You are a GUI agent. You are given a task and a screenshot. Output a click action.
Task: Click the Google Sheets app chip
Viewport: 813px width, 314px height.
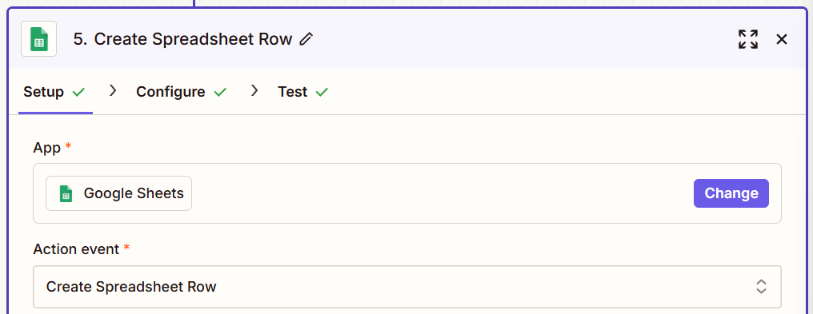[x=118, y=193]
